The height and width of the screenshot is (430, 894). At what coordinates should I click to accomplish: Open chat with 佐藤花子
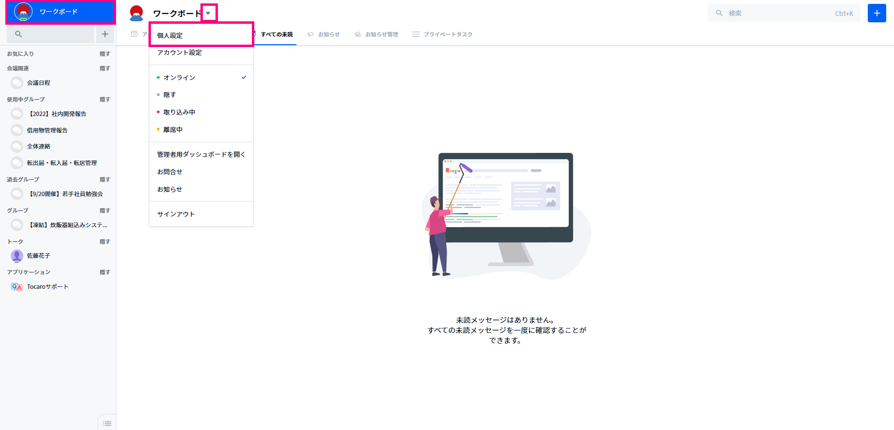(38, 256)
